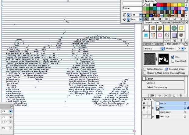Viewport: 189px width, 135px height.
Task: Click kerning icon beside Auto field
Action: pos(124,20)
